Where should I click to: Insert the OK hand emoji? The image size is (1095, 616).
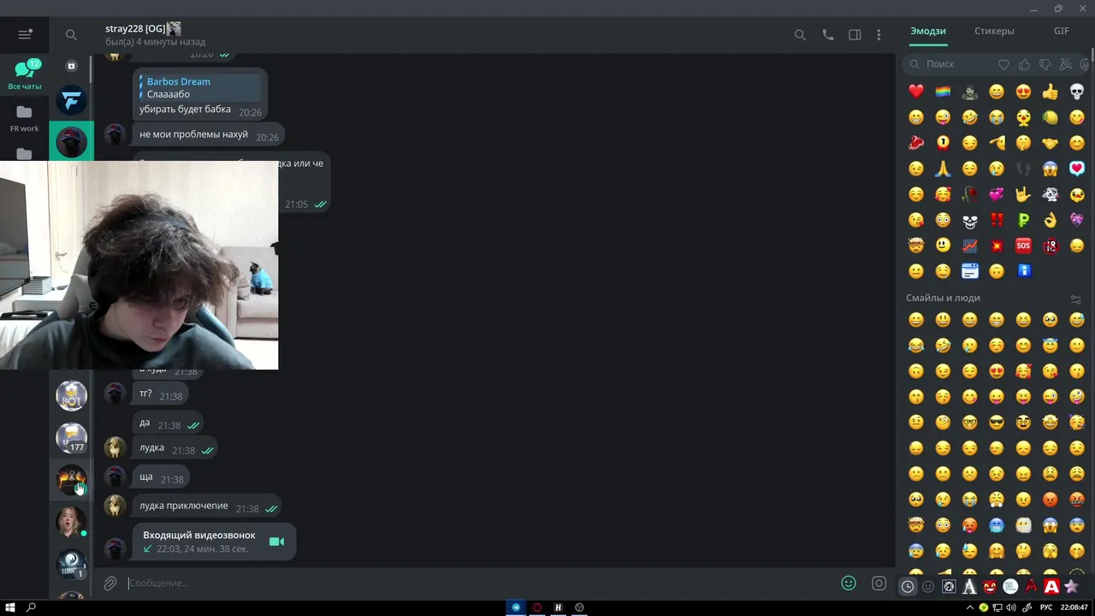click(x=1051, y=220)
